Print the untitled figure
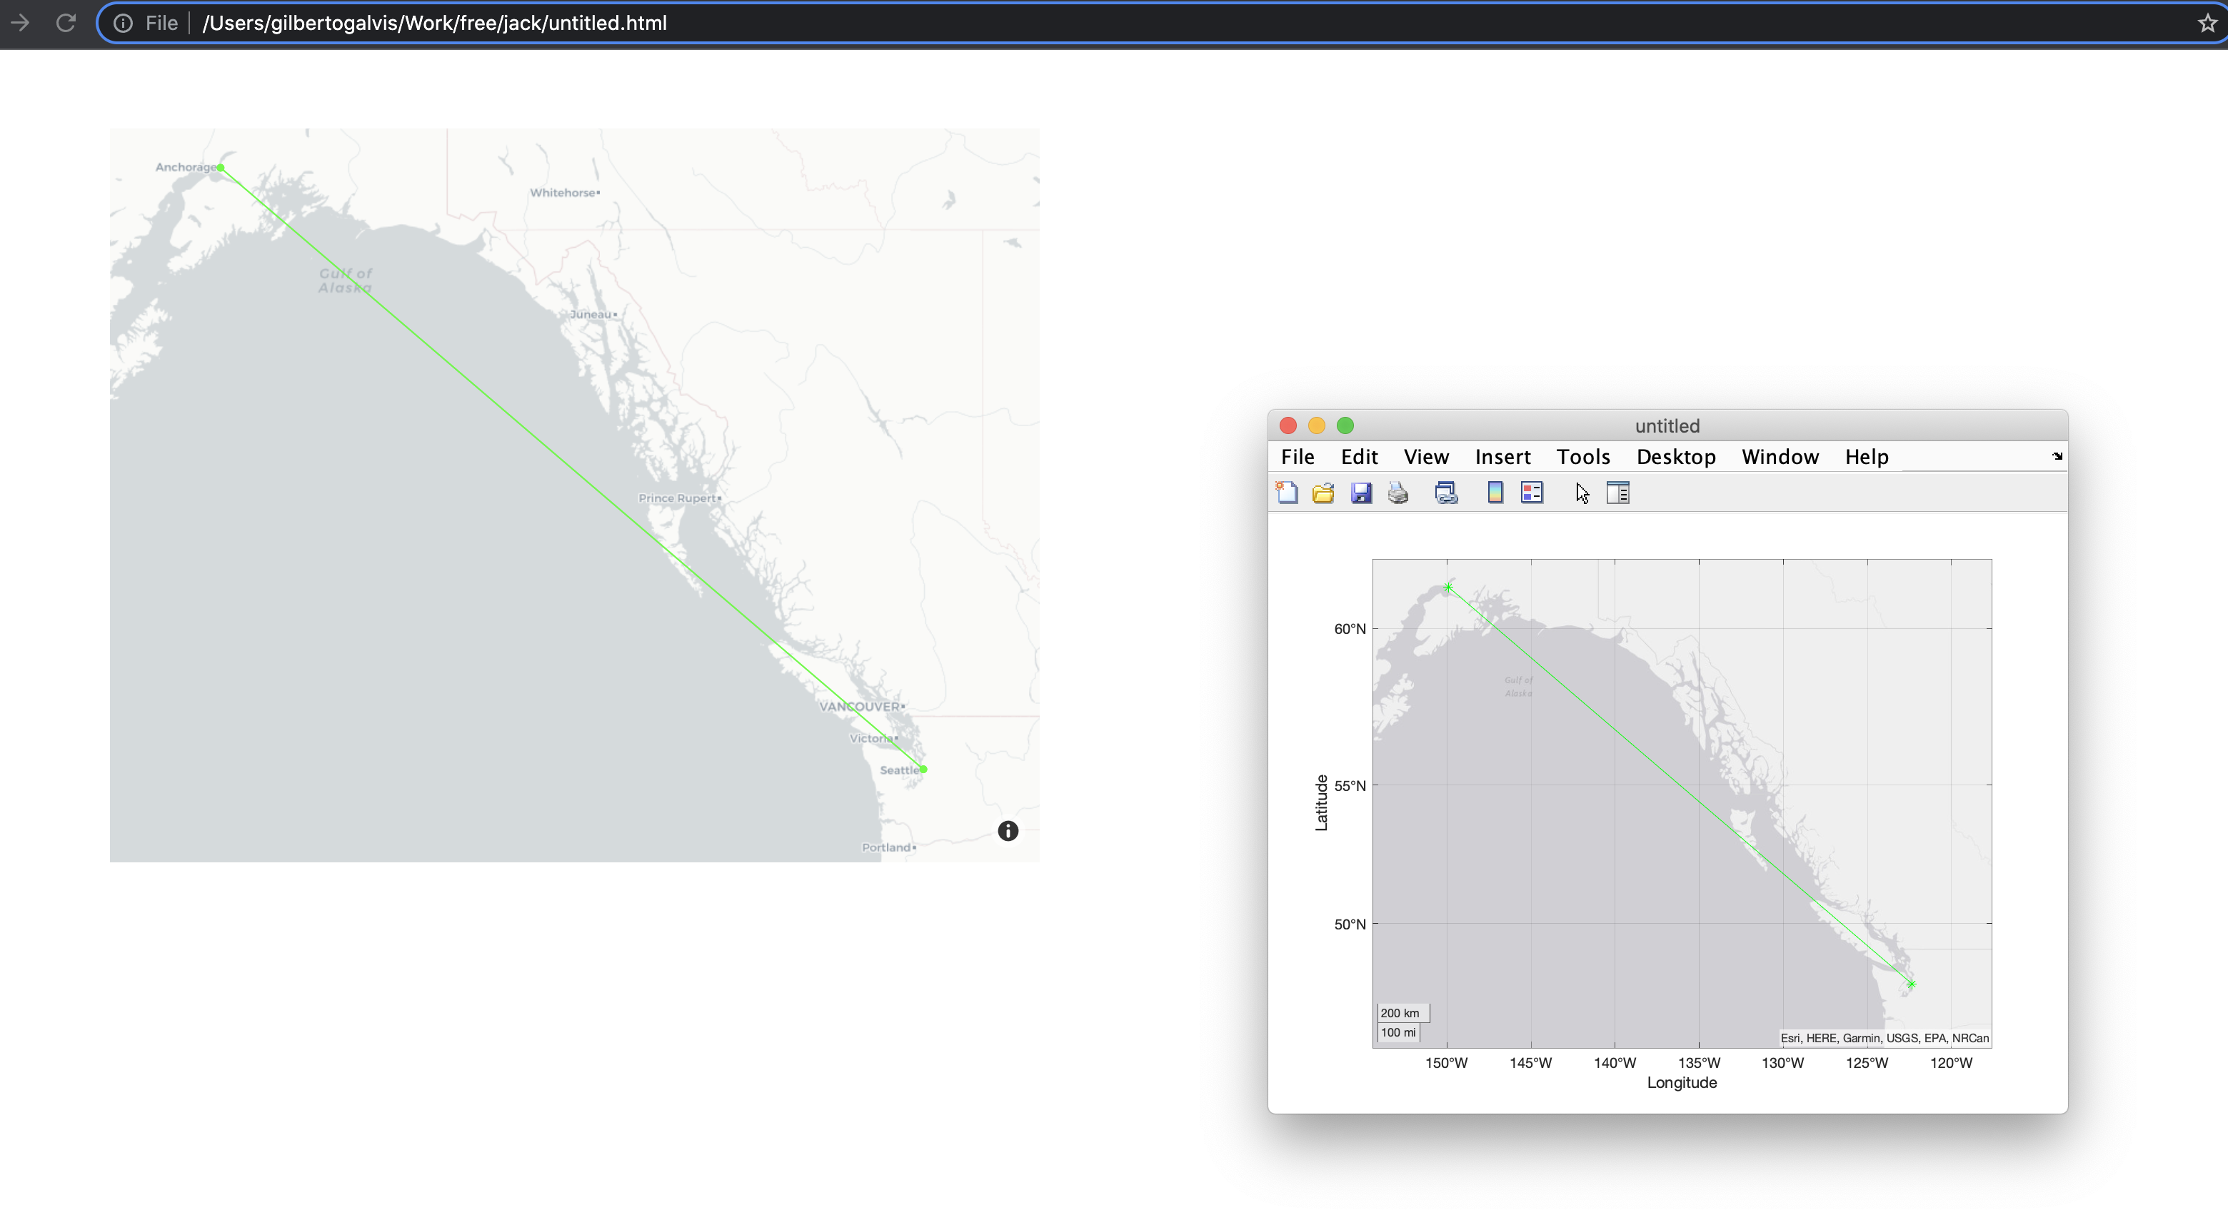Screen dimensions: 2228x1215 1397,492
